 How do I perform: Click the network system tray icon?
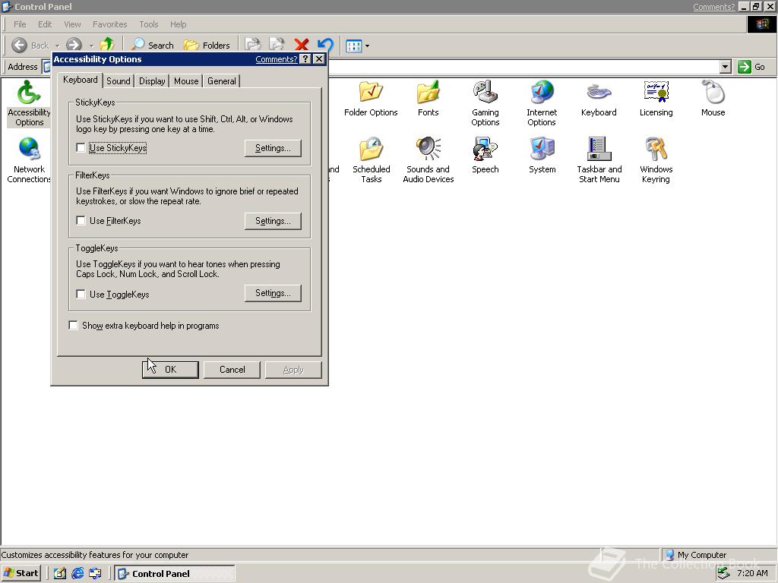(x=724, y=573)
